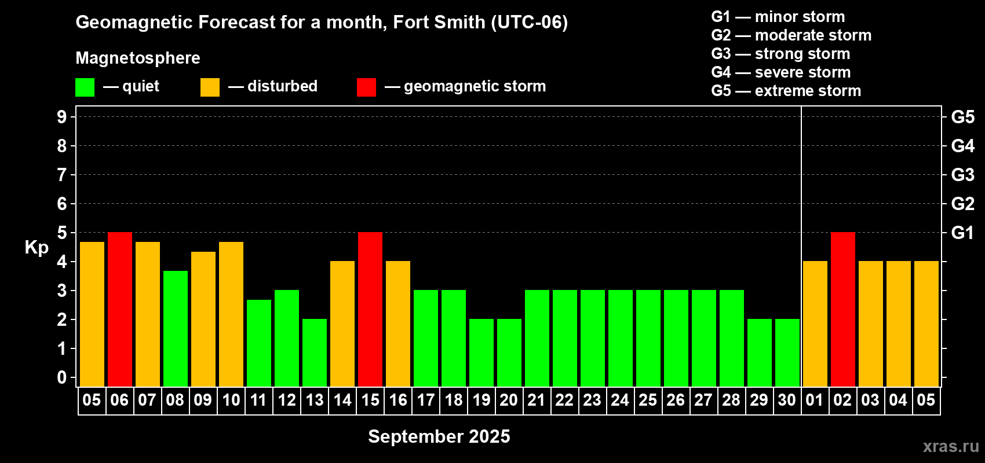The height and width of the screenshot is (463, 985).
Task: Click the '— geomagnetic storm' legend label
Action: pyautogui.click(x=465, y=87)
